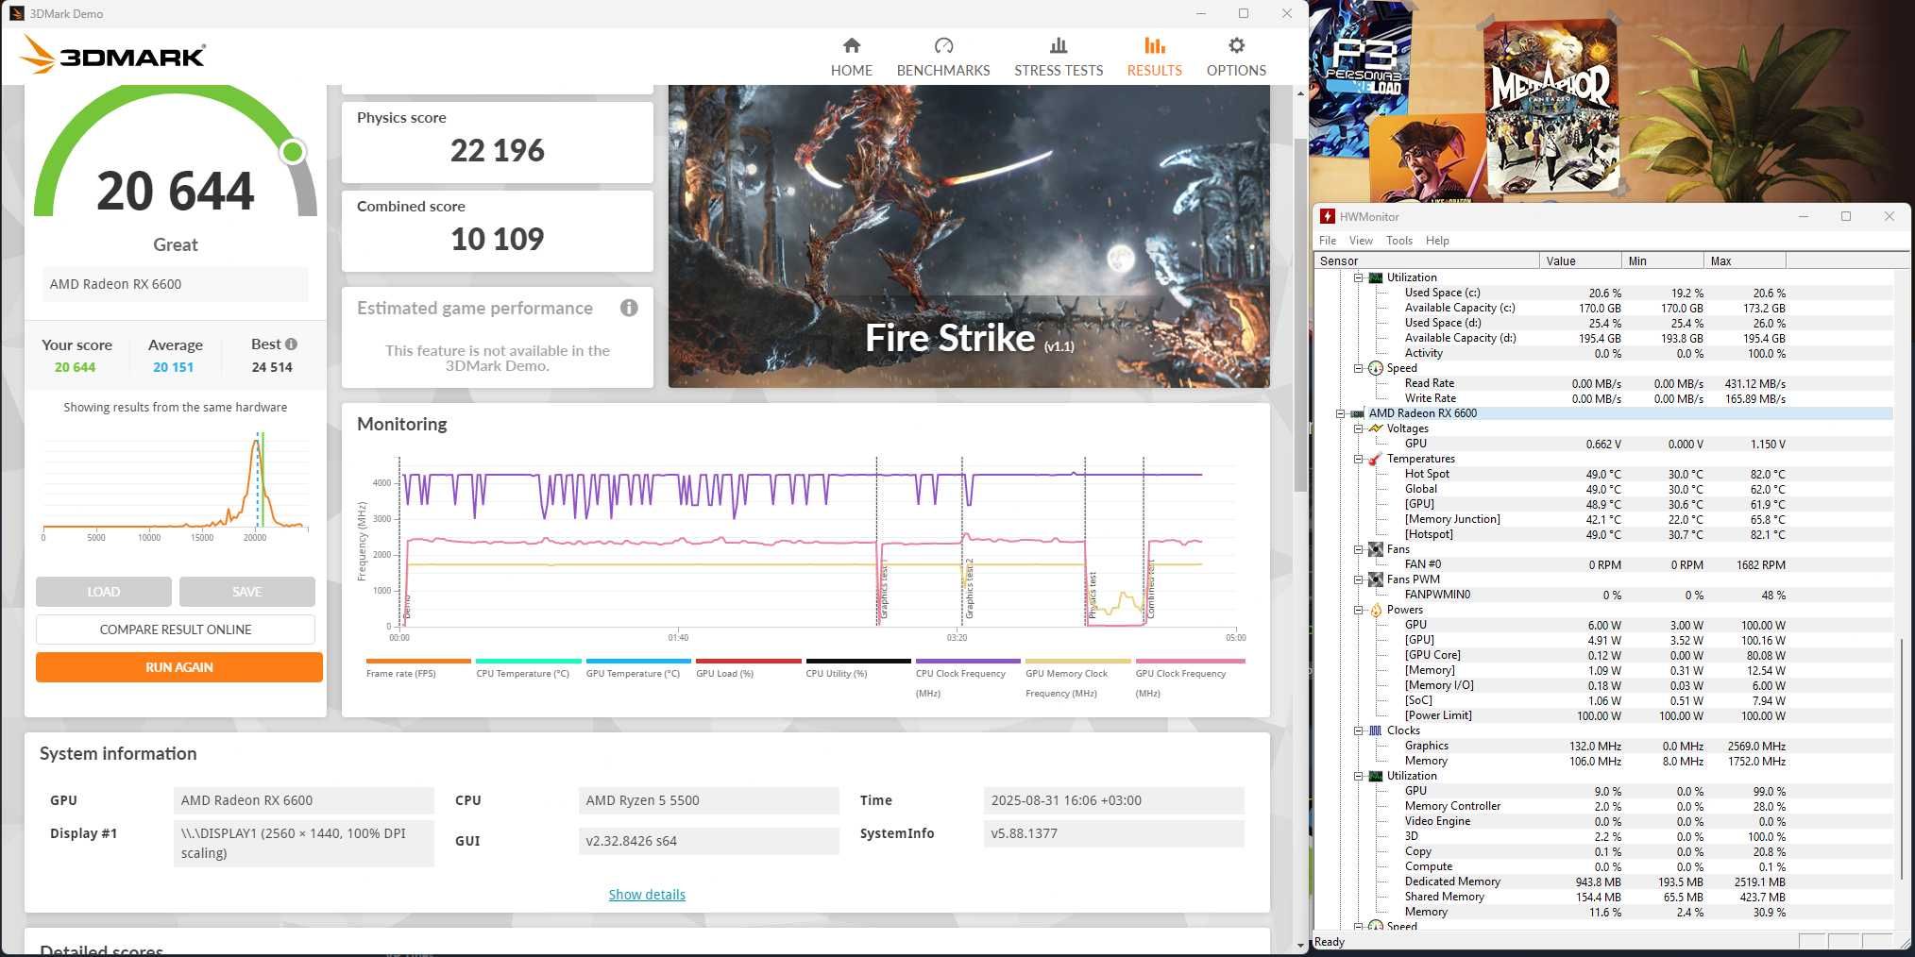Toggle the GPU Load legend item

(748, 667)
